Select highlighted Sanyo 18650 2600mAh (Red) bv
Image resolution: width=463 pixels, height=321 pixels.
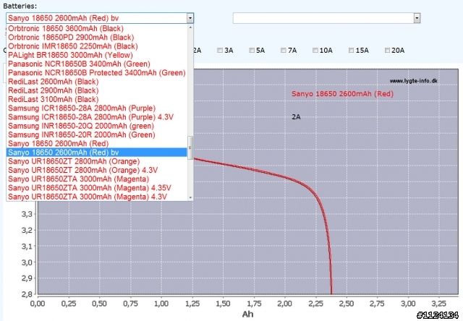[x=96, y=153]
